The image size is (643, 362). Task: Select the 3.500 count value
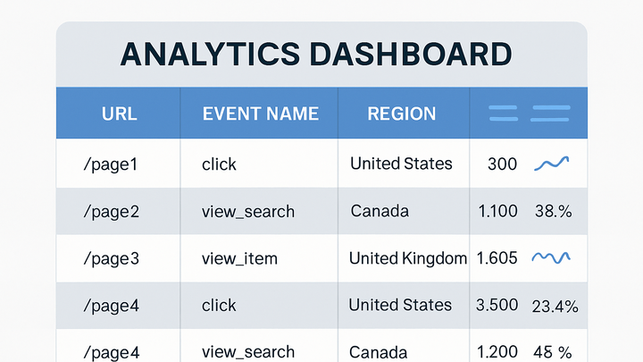497,305
